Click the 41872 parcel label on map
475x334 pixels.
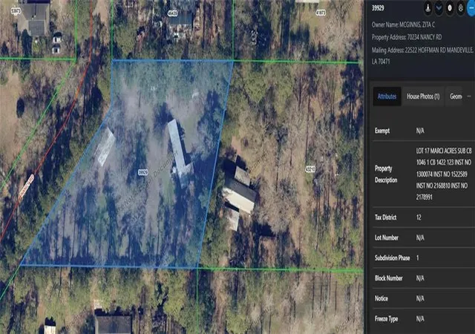[321, 13]
